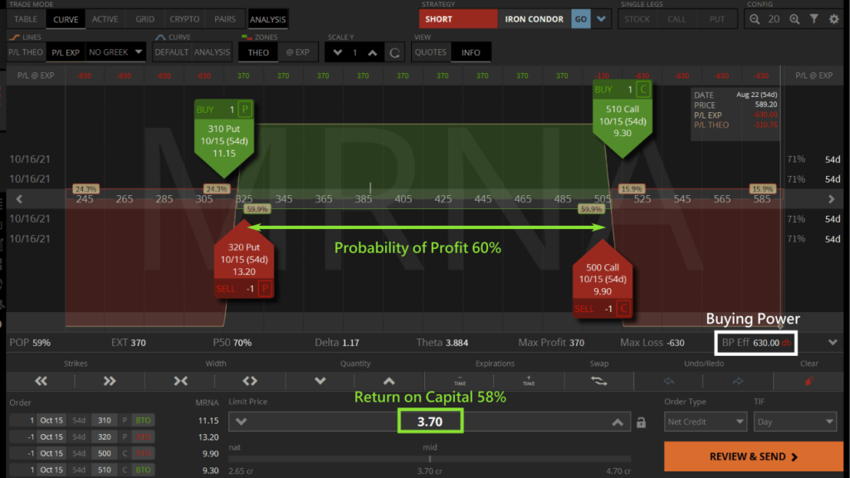Click the limit price field showing 3.70
This screenshot has width=850, height=478.
431,421
